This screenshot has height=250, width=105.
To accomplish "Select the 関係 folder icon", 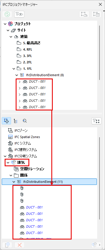I will [x=16, y=175].
